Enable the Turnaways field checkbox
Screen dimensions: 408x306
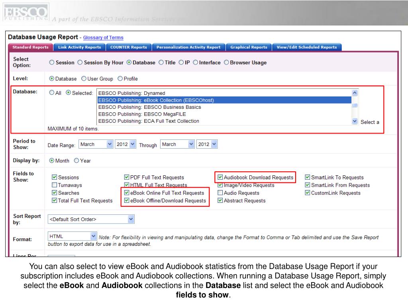pos(54,185)
